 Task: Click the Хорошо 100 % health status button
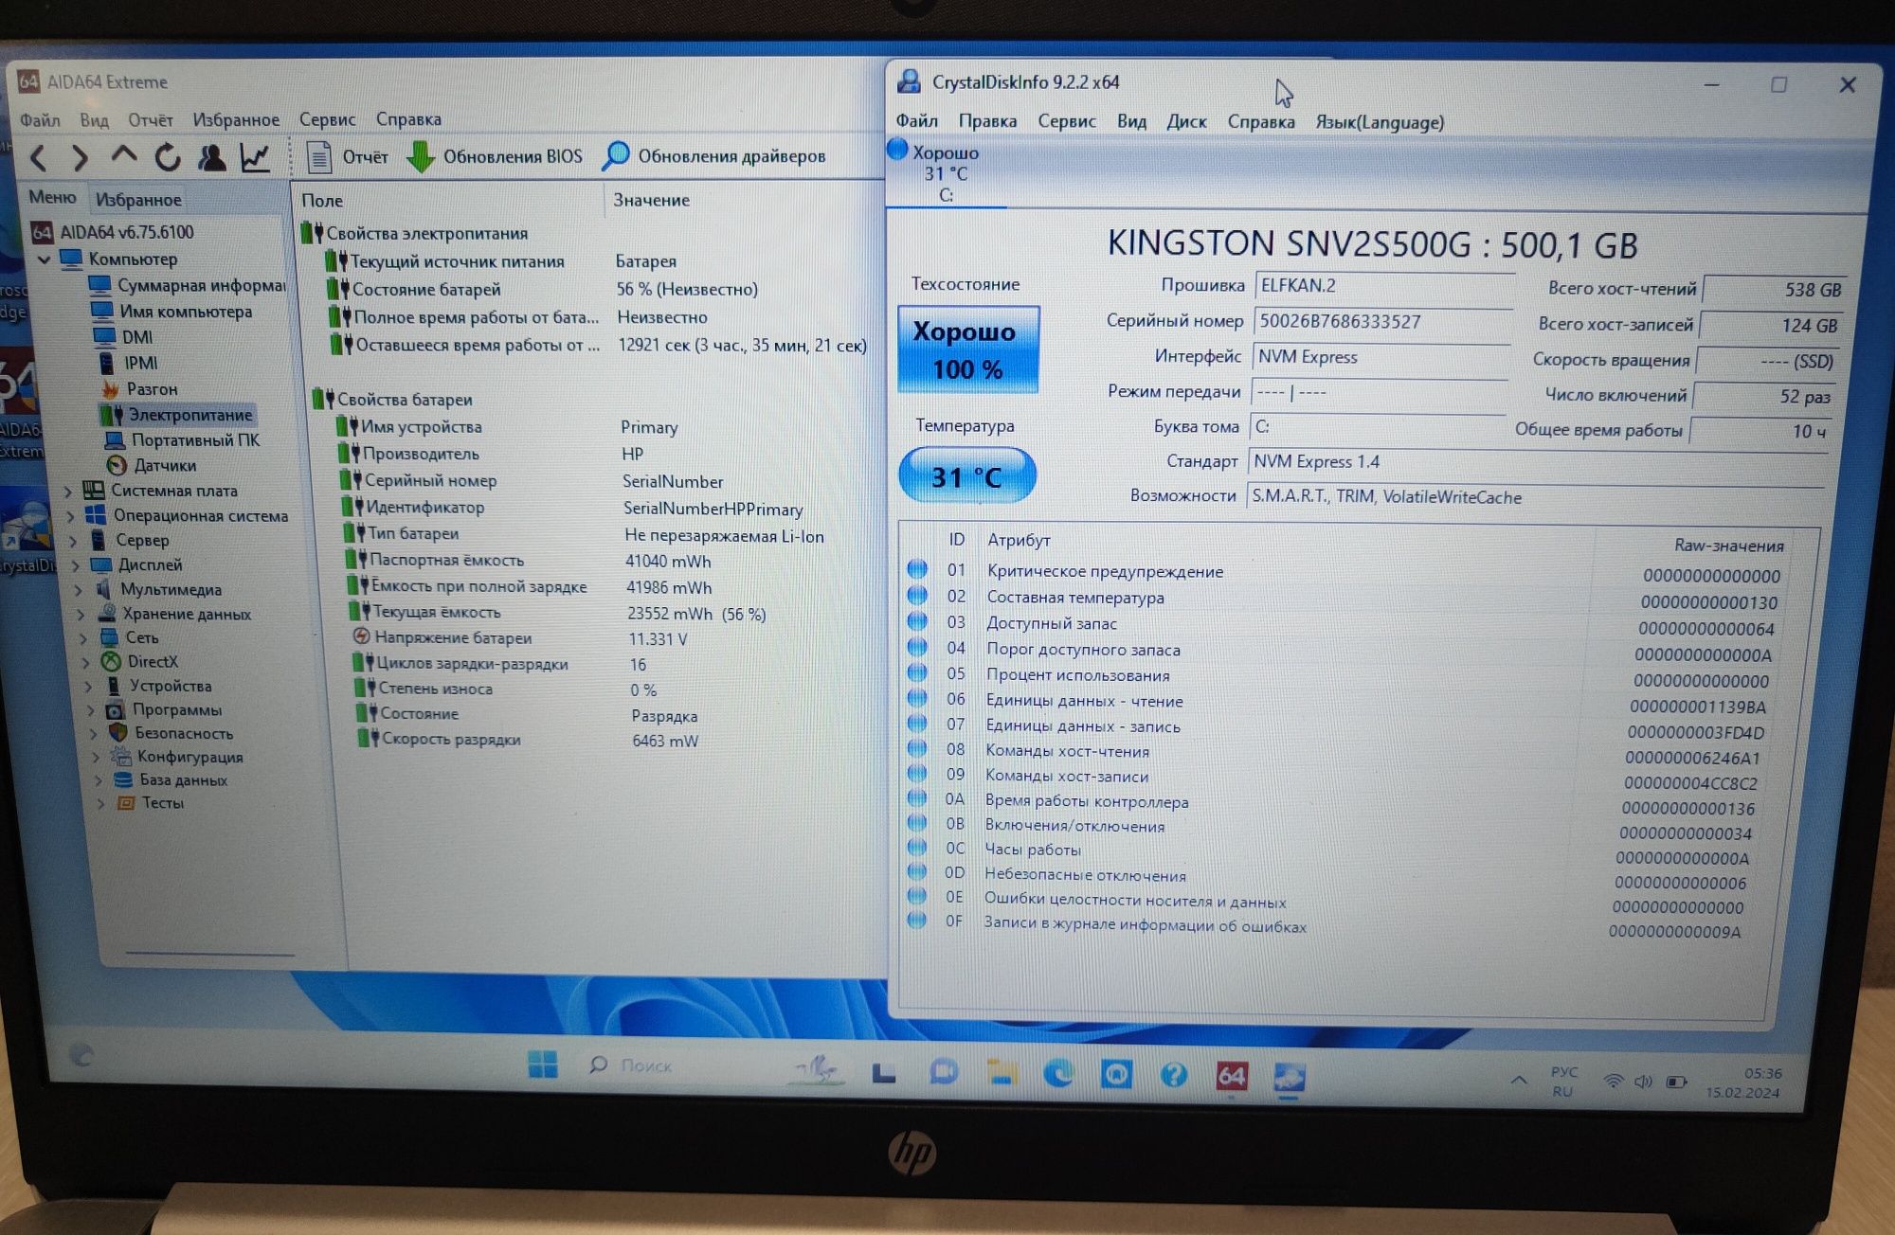(x=967, y=349)
